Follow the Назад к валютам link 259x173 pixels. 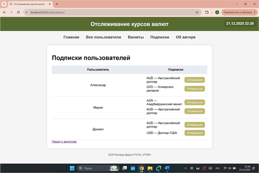tap(64, 141)
